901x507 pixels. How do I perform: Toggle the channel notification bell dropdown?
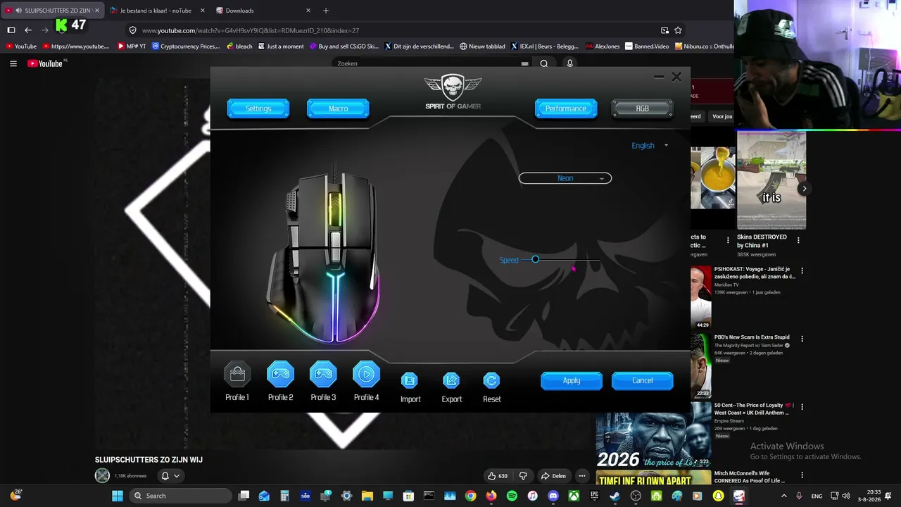[170, 476]
